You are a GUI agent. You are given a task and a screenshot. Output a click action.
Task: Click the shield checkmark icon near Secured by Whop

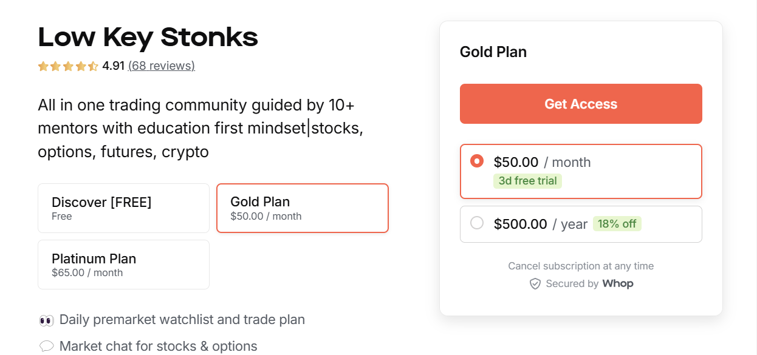535,283
